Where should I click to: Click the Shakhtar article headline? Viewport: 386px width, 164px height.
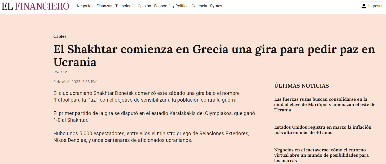point(214,55)
